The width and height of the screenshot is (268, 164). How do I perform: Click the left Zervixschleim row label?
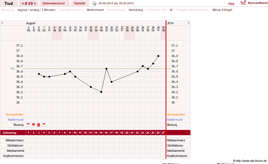[x=14, y=115]
